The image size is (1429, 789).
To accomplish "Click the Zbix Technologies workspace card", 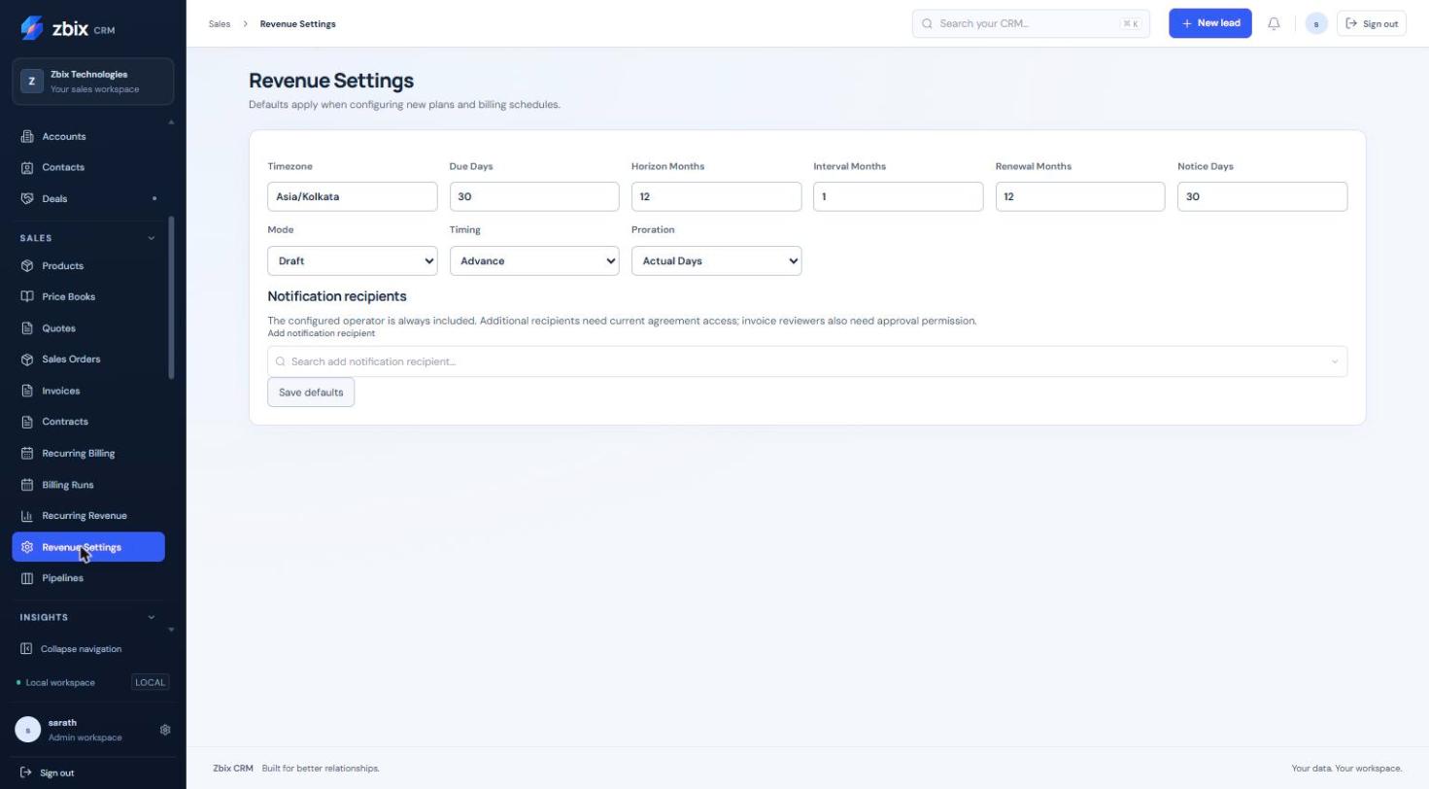I will pos(93,82).
